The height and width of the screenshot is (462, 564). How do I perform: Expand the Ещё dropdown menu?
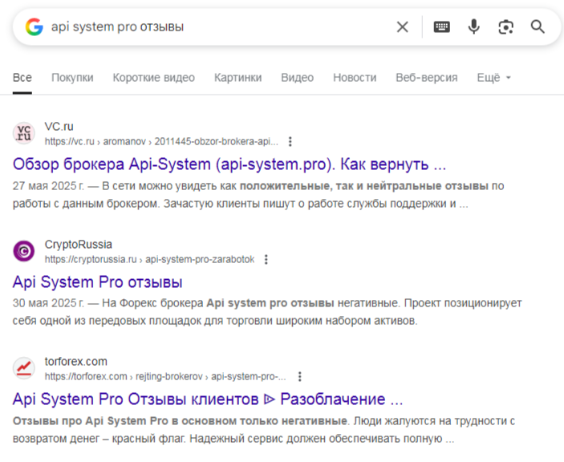point(494,78)
